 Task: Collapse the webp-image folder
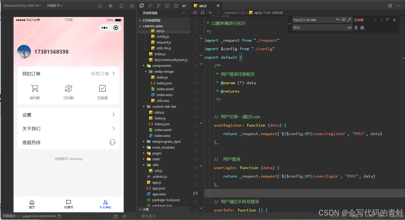pyautogui.click(x=164, y=72)
